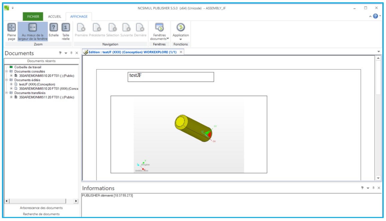This screenshot has height=221, width=386.
Task: Toggle Au mieux de la largeur de la fenêtre
Action: tap(32, 31)
